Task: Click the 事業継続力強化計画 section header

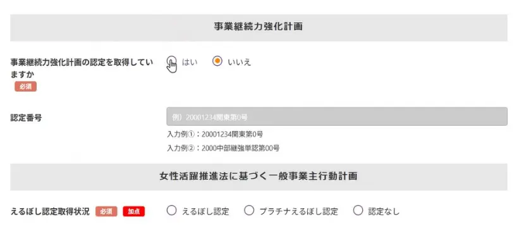Action: [x=259, y=27]
